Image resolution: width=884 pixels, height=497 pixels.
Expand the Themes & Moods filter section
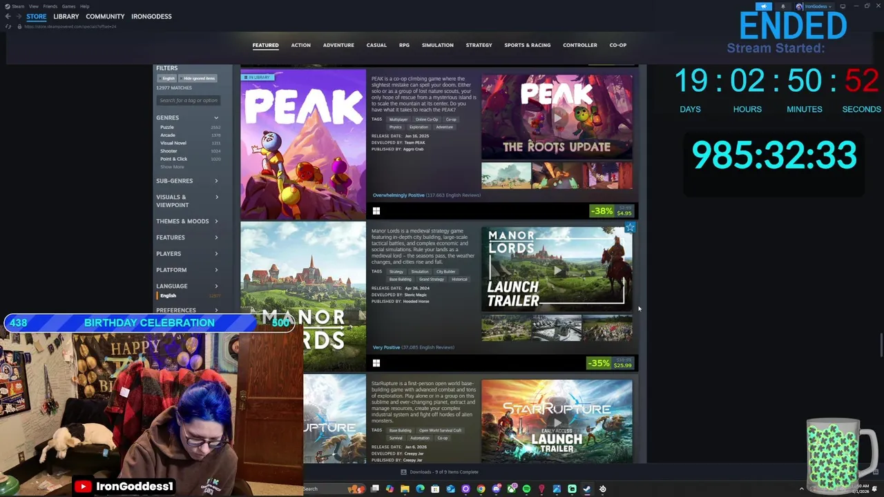click(x=187, y=222)
